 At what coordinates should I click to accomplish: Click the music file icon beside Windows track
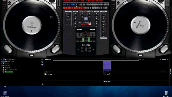tap(45, 74)
